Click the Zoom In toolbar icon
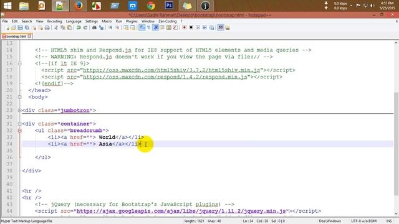Screen dimensions: 399x224 pos(110,27)
